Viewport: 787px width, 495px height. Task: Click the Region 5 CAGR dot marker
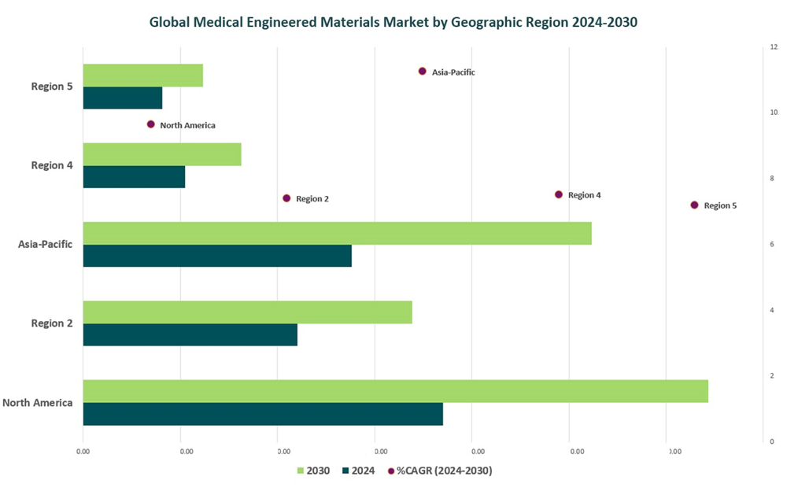[x=694, y=205]
